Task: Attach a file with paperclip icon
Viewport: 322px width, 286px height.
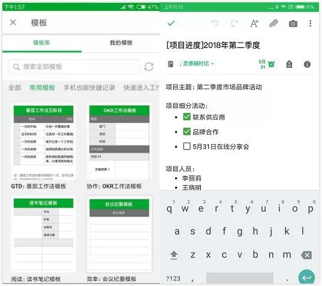Action: (273, 23)
